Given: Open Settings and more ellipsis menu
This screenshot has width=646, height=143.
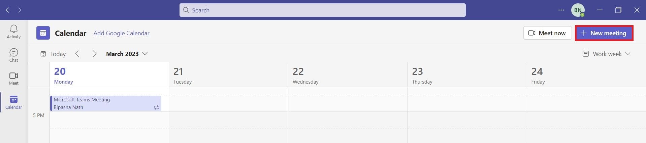Looking at the screenshot, I should pos(561,10).
